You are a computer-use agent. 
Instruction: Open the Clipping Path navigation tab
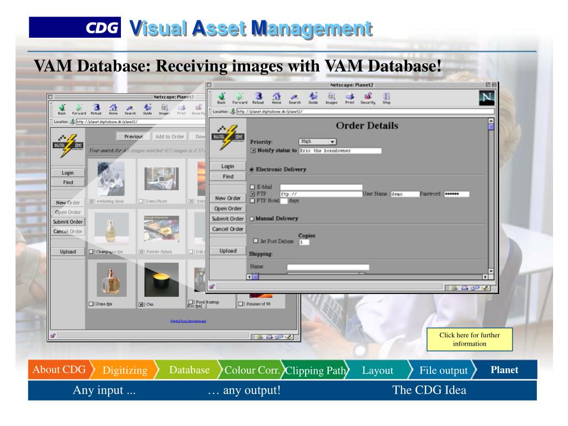point(315,370)
